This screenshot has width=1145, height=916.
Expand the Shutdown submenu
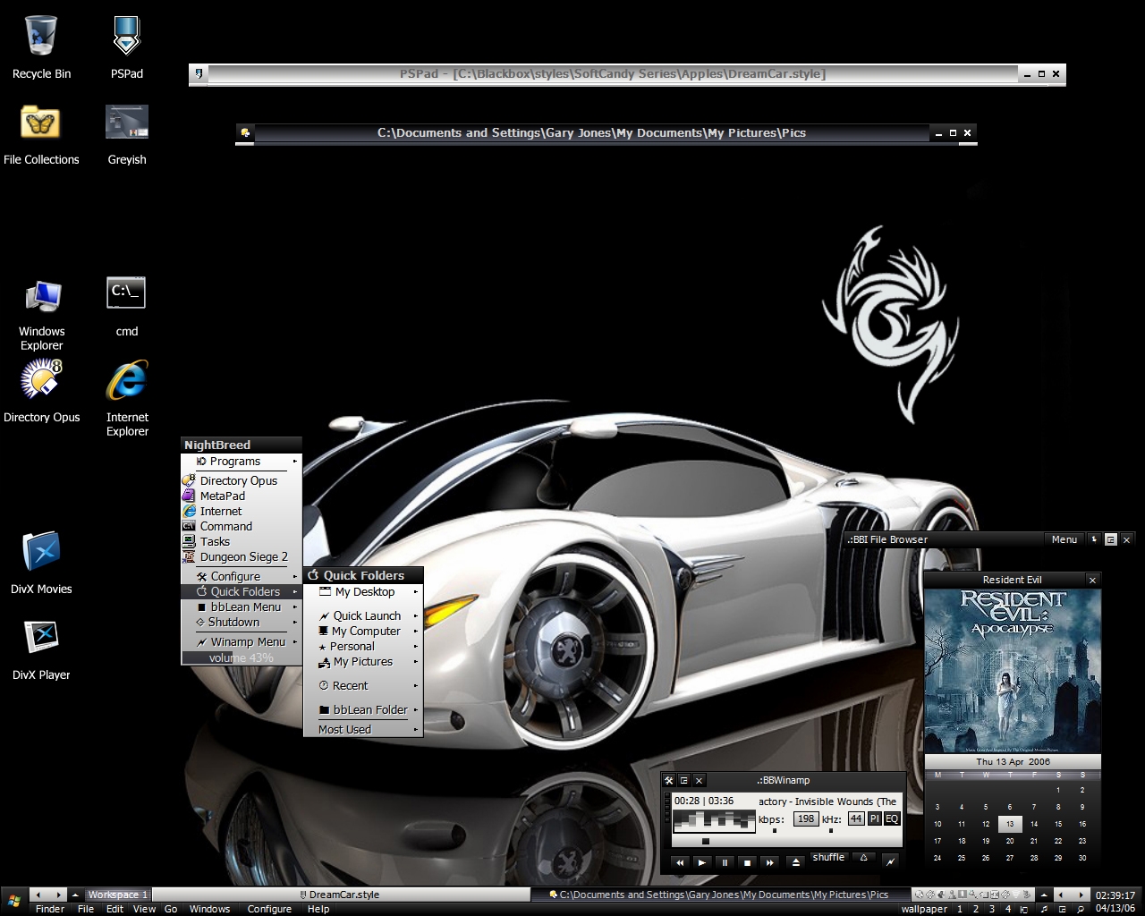242,622
